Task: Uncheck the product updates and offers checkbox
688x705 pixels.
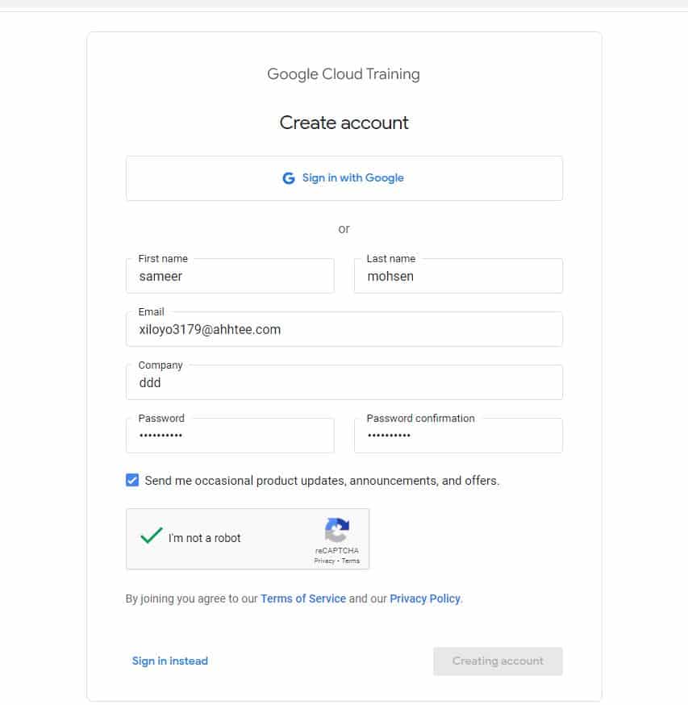Action: tap(132, 481)
